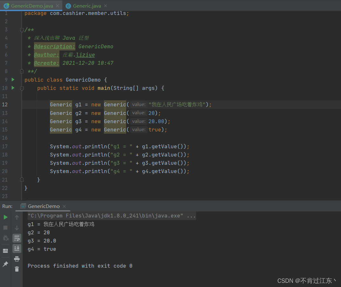The width and height of the screenshot is (341, 287).
Task: Click the print icon in Run console
Action: pos(17,259)
